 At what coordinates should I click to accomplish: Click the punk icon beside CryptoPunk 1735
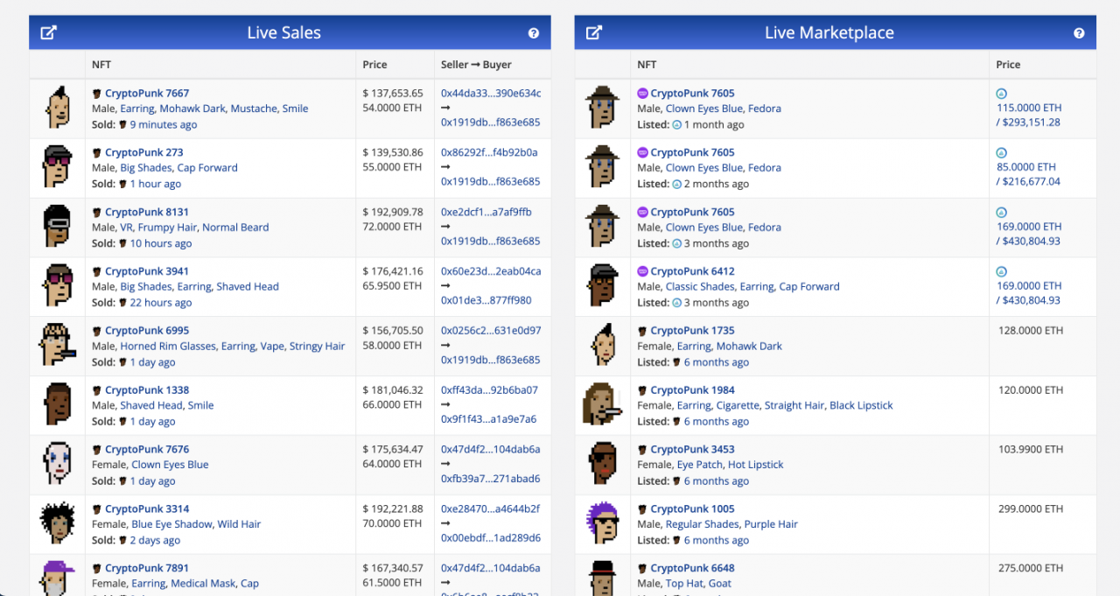click(x=642, y=331)
